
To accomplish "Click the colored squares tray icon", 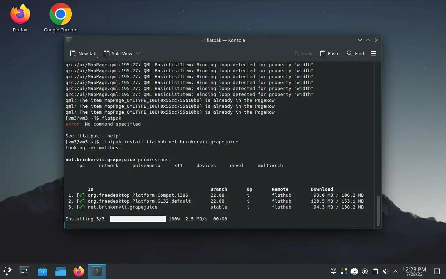I will pyautogui.click(x=344, y=271).
